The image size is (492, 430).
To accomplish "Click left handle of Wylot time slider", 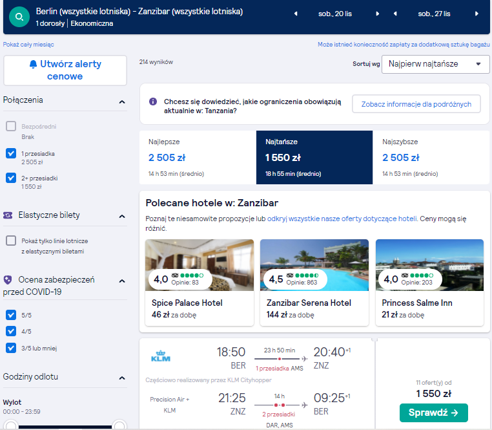I will pyautogui.click(x=11, y=425).
